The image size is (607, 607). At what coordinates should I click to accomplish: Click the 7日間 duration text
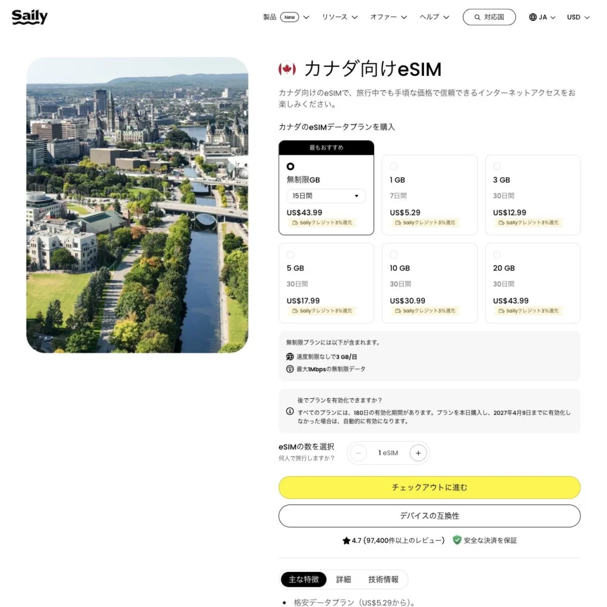398,196
